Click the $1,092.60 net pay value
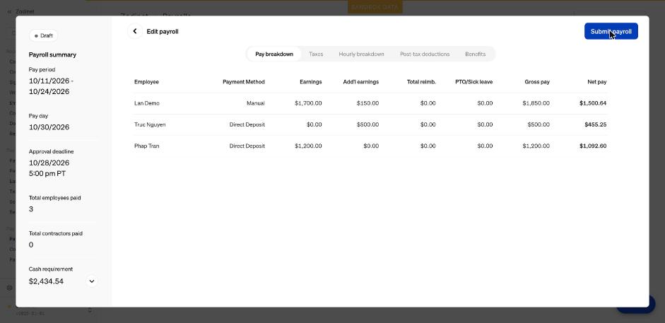Image resolution: width=665 pixels, height=323 pixels. click(593, 146)
